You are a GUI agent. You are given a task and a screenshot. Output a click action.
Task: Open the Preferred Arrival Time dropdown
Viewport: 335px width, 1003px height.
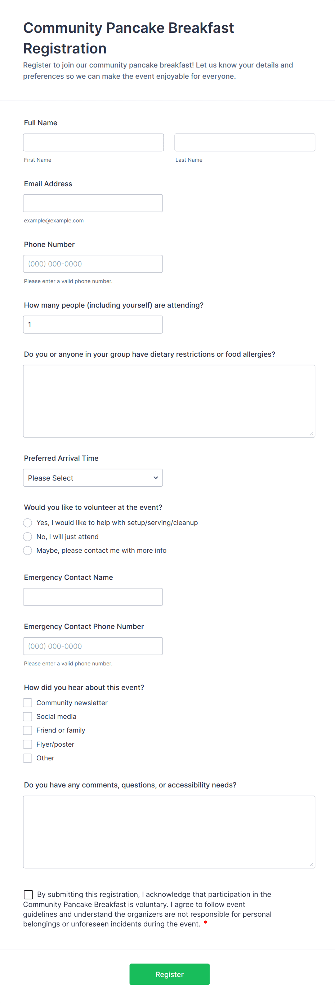coord(93,478)
